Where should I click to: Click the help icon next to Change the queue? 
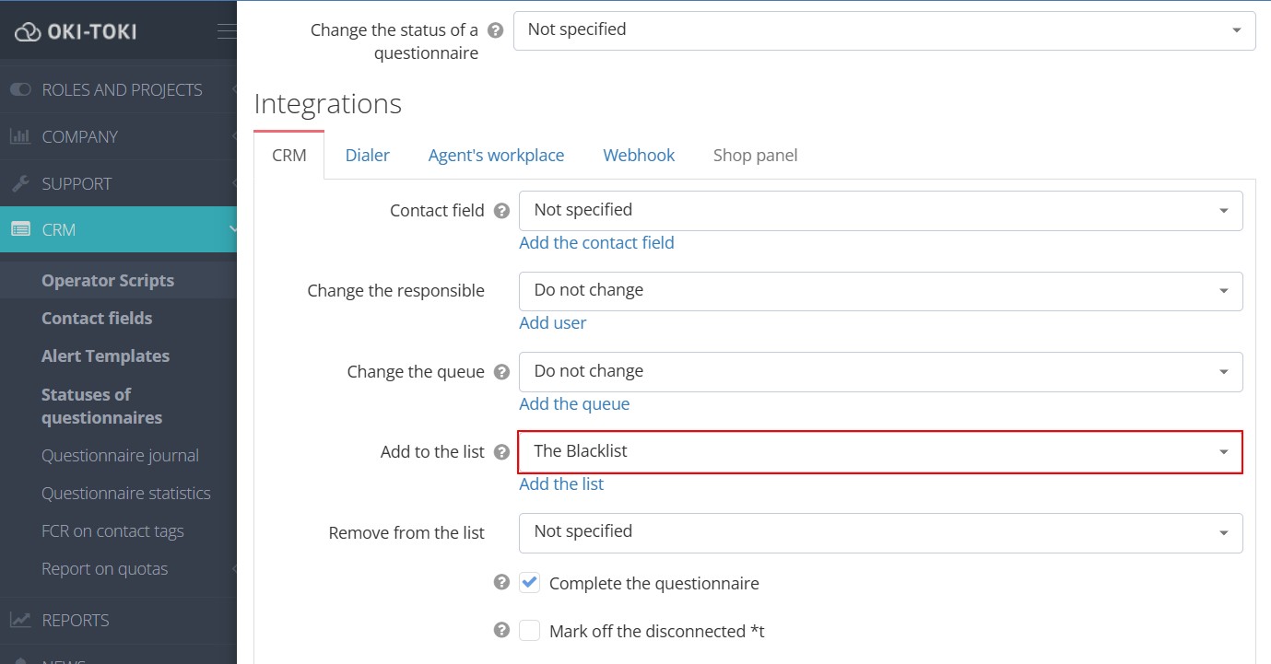tap(500, 372)
